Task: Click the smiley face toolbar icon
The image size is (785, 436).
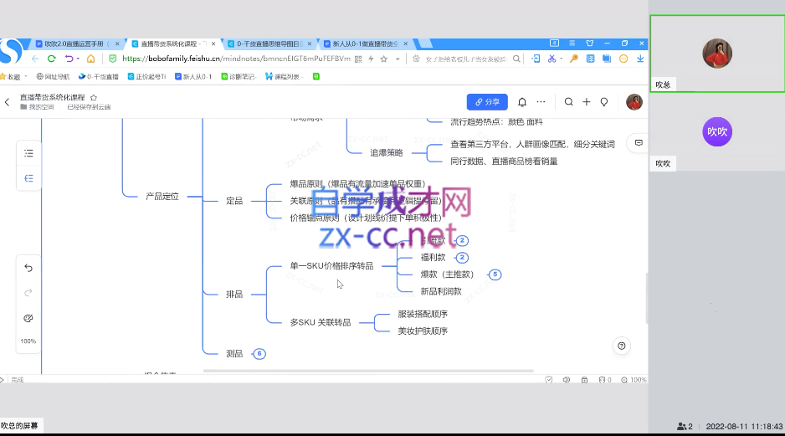Action: pyautogui.click(x=623, y=59)
